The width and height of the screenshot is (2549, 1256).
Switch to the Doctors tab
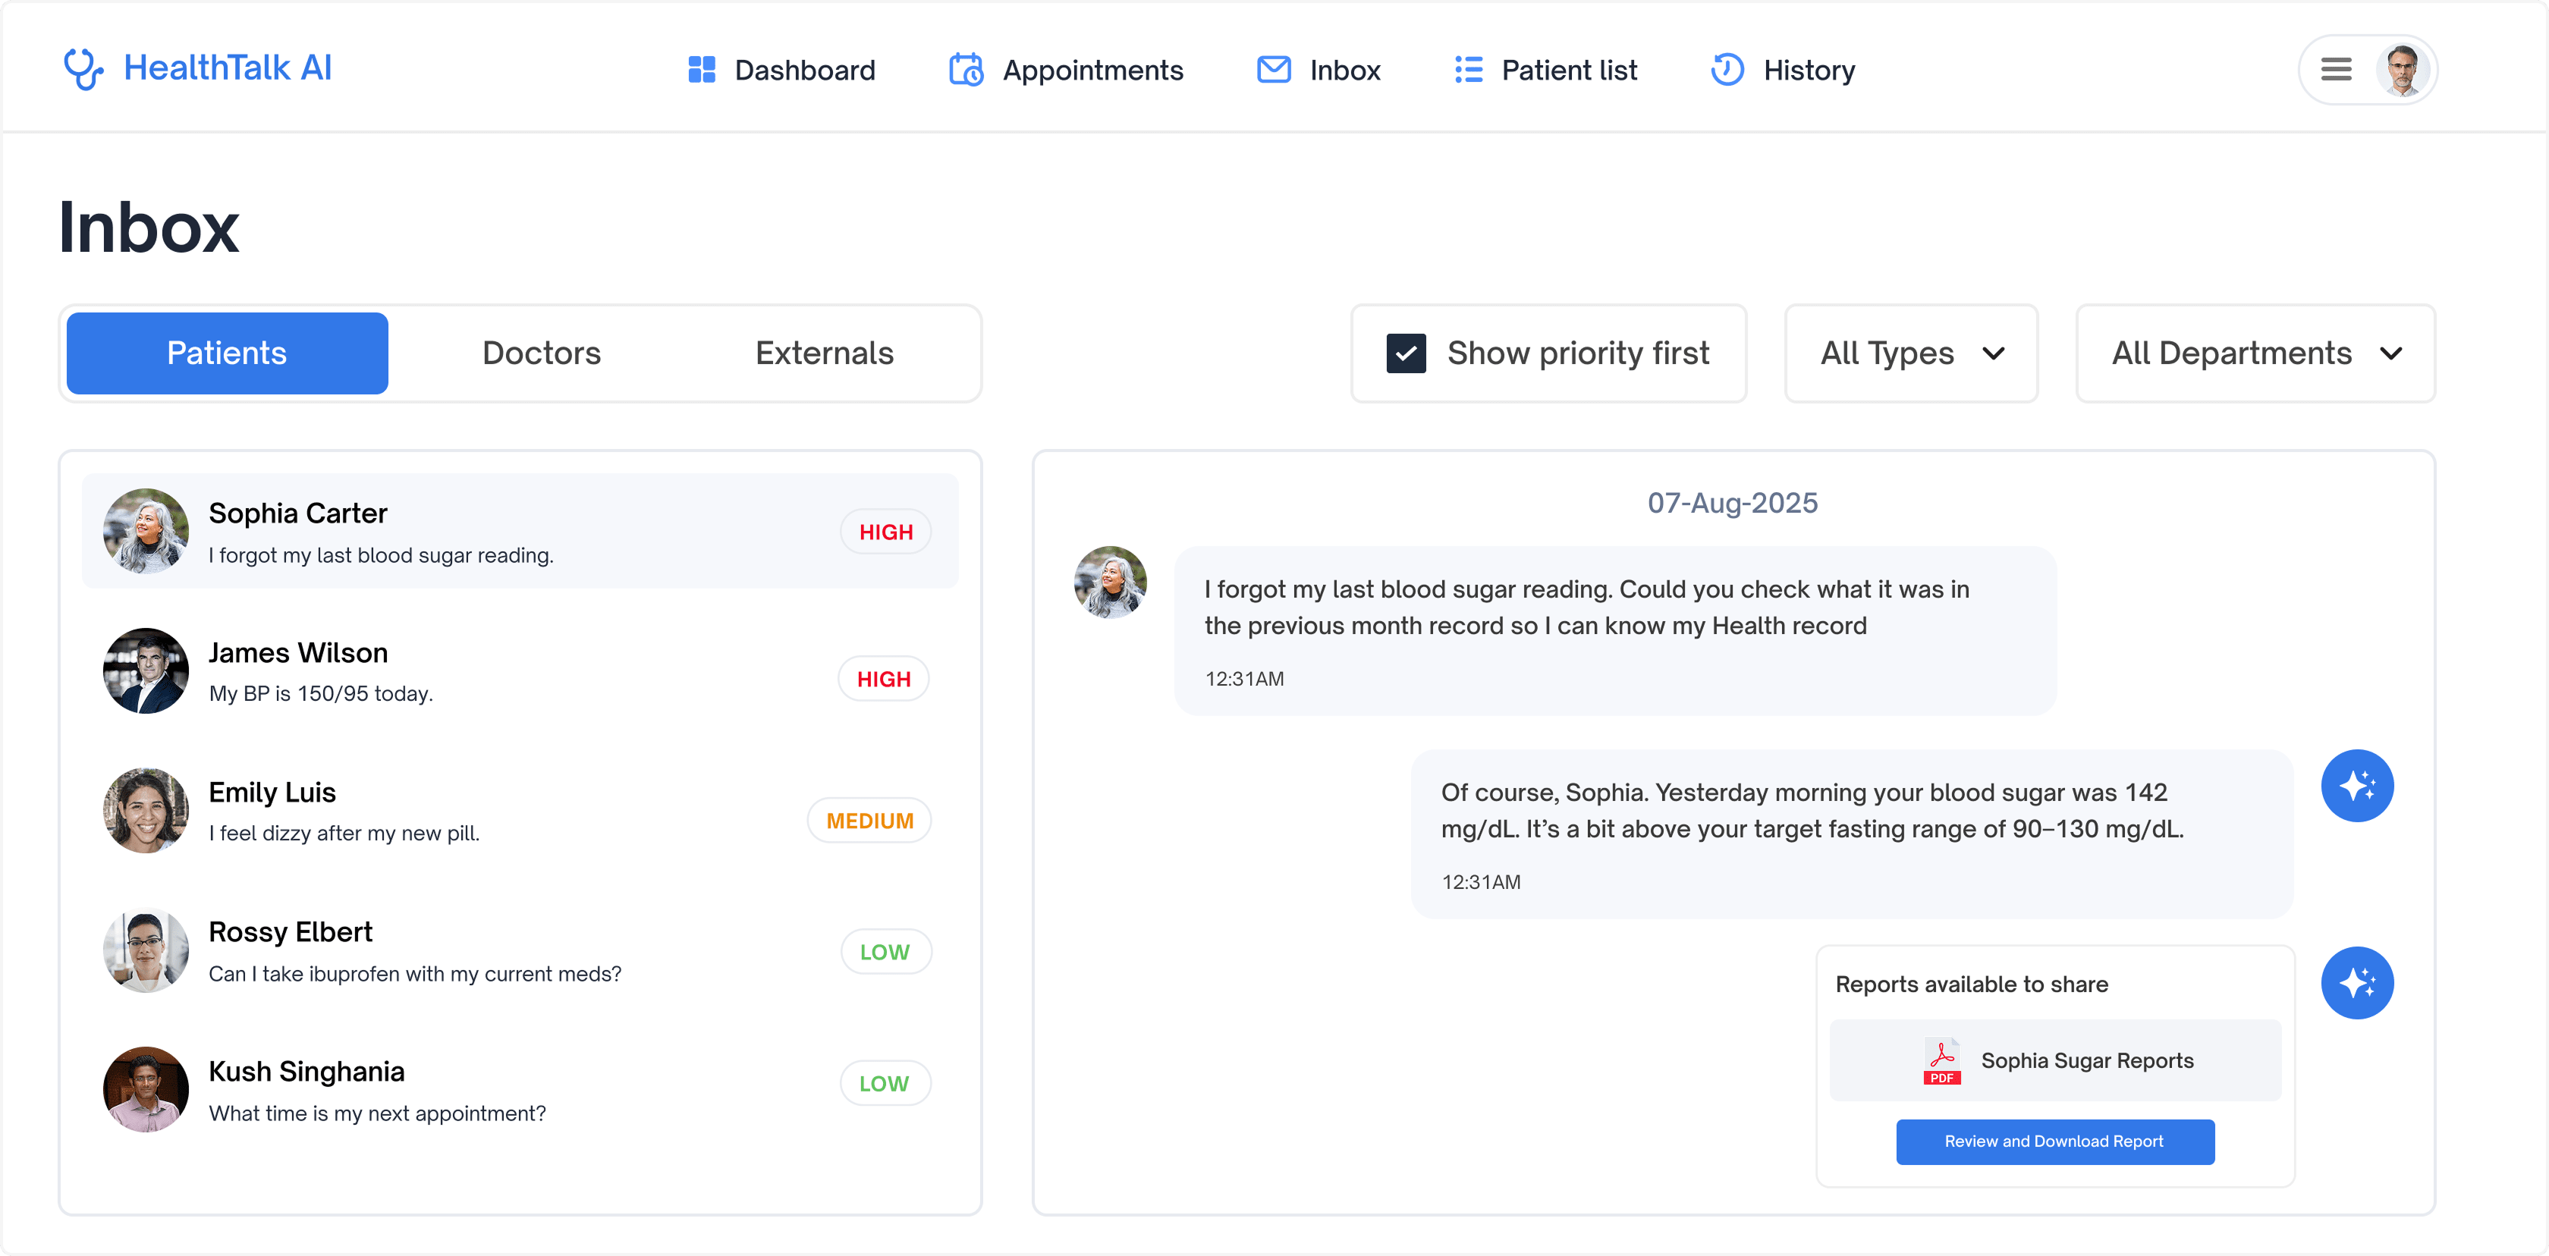coord(541,354)
